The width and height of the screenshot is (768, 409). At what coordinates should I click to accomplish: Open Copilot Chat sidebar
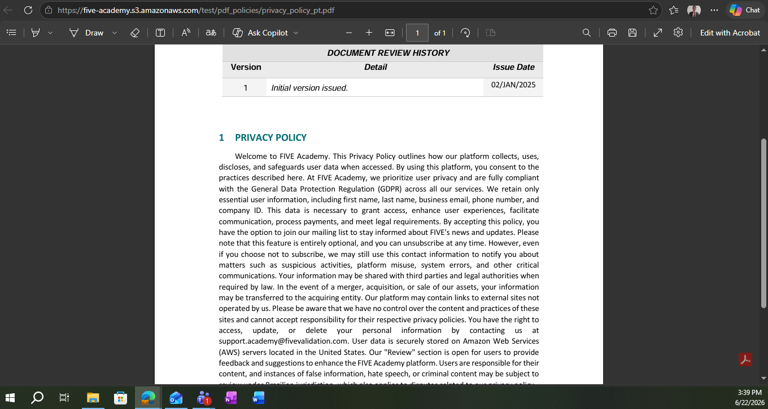(745, 10)
